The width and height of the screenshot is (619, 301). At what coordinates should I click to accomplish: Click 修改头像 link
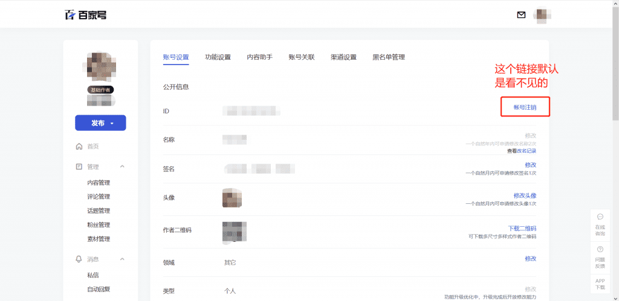[525, 195]
